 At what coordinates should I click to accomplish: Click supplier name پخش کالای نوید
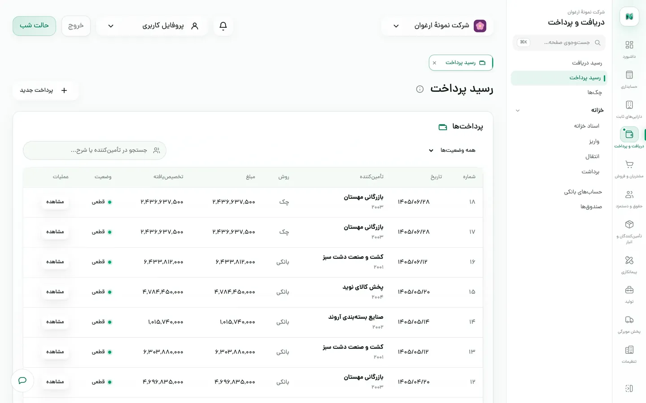tap(362, 287)
